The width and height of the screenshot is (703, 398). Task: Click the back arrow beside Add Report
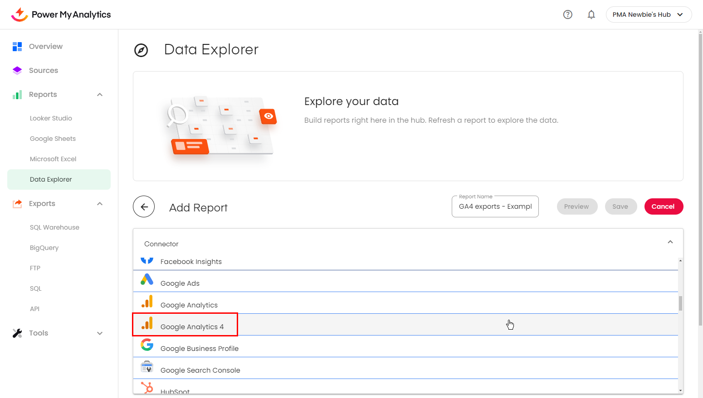click(144, 207)
